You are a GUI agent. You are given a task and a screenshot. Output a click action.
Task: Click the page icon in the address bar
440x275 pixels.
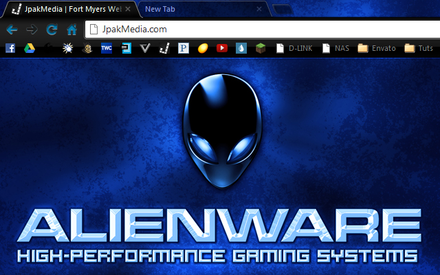[93, 29]
